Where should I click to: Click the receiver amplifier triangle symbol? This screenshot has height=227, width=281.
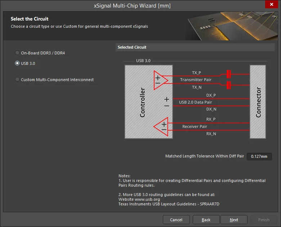pyautogui.click(x=161, y=126)
